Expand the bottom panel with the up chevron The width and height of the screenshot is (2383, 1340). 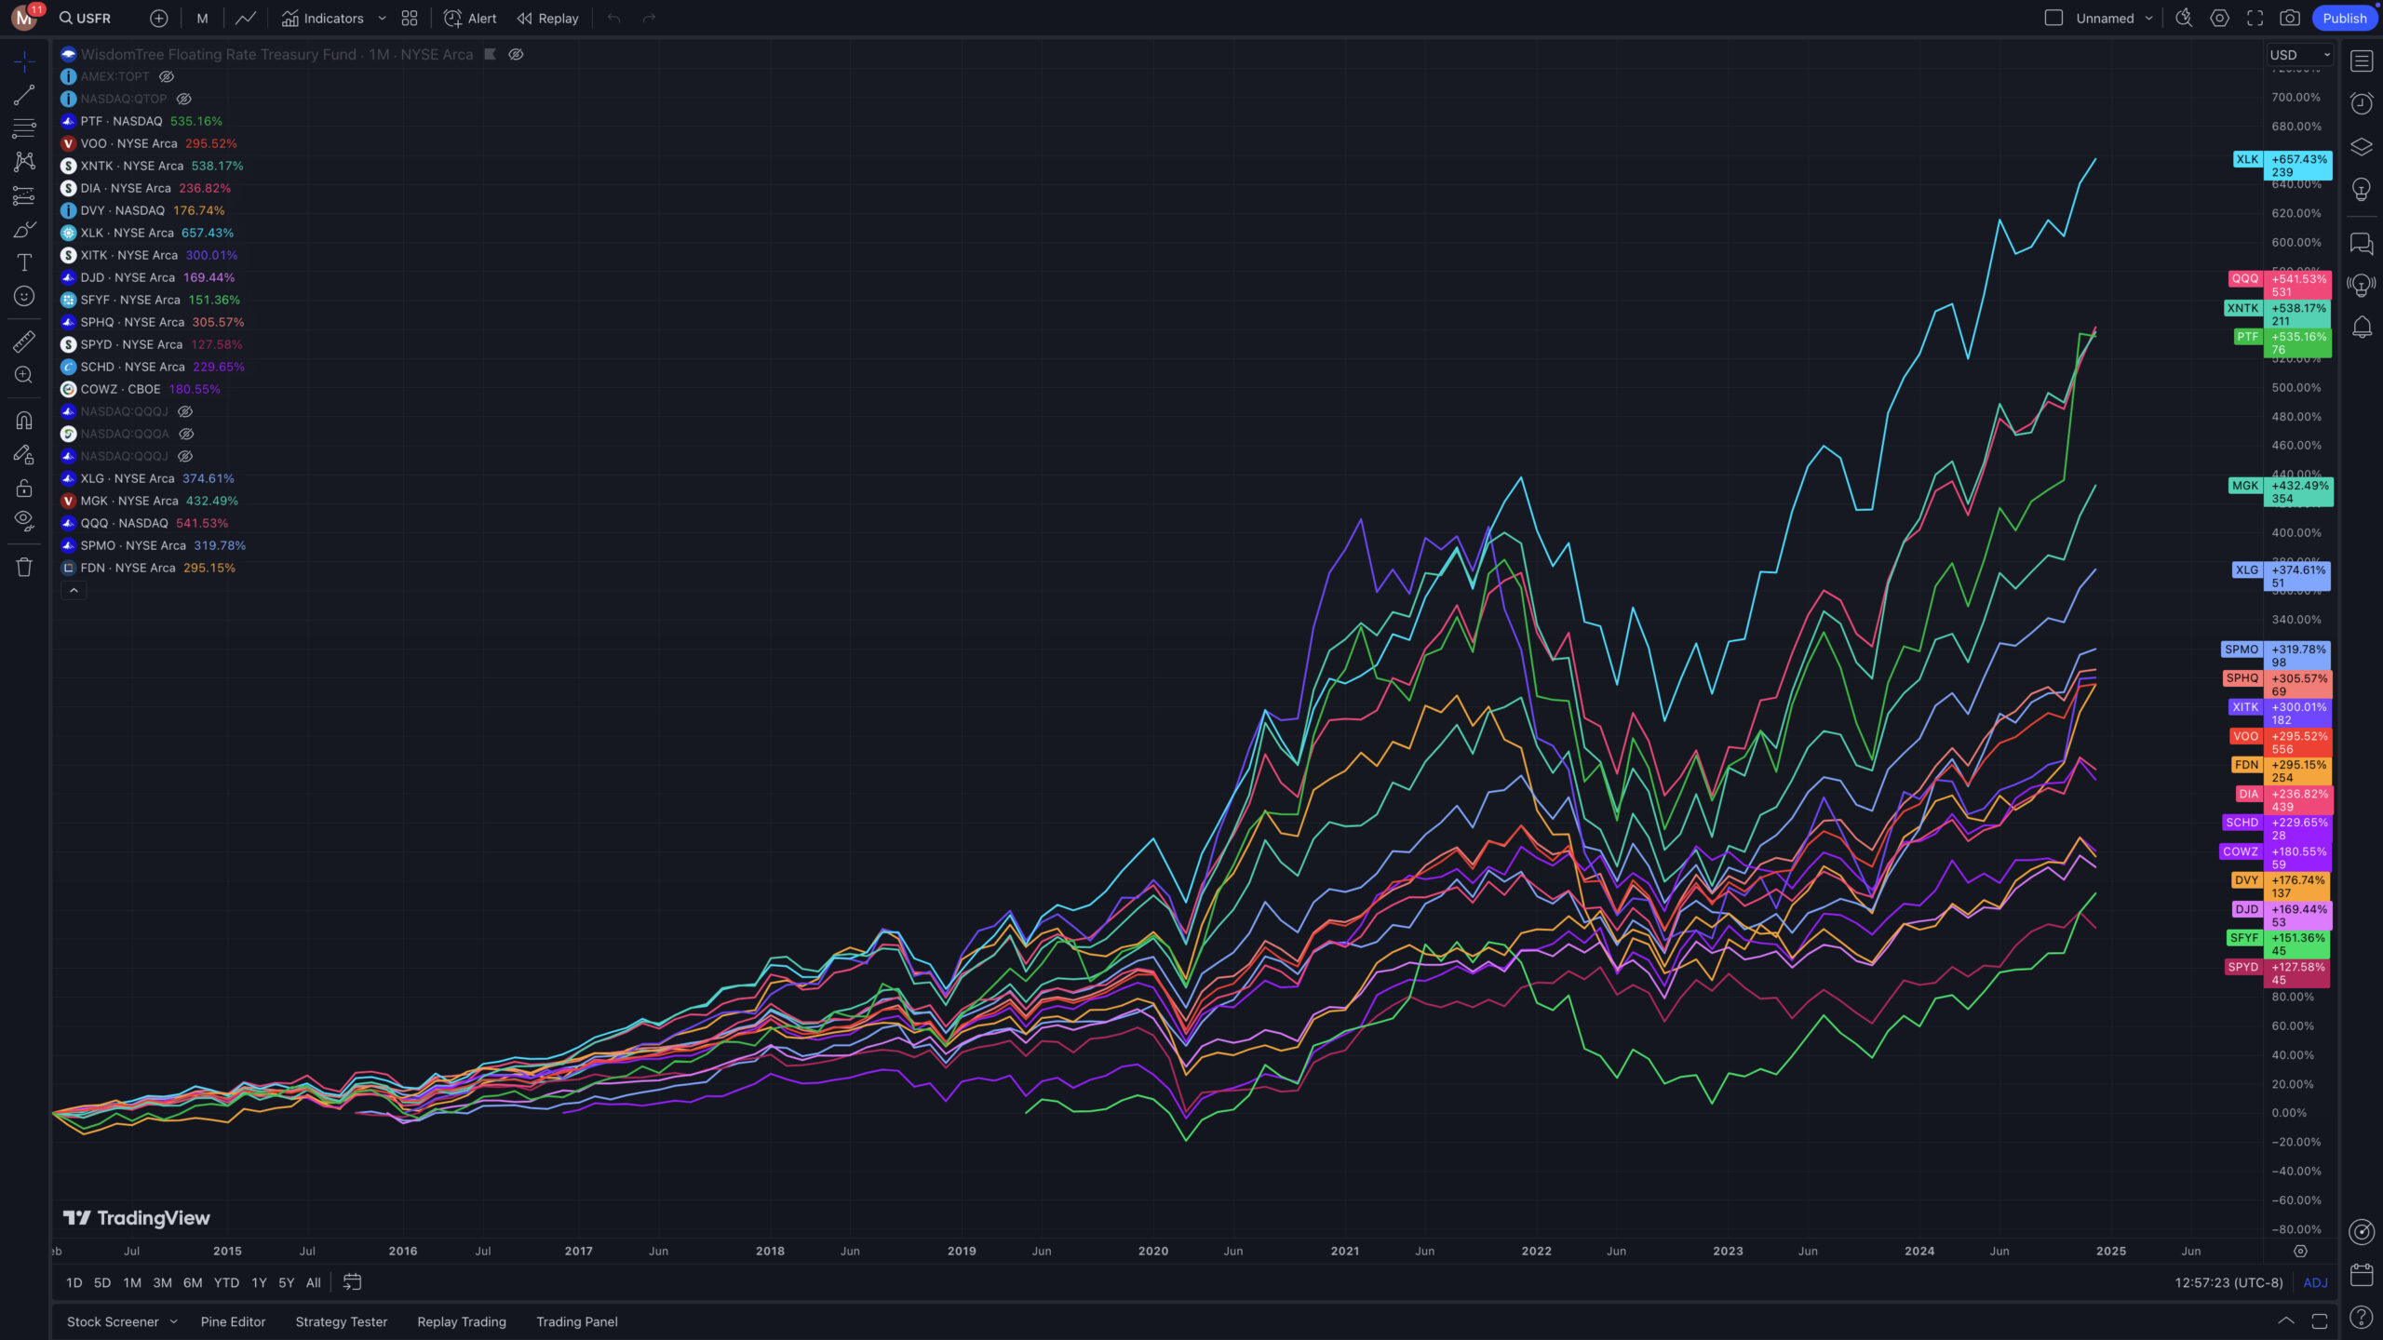coord(2286,1321)
